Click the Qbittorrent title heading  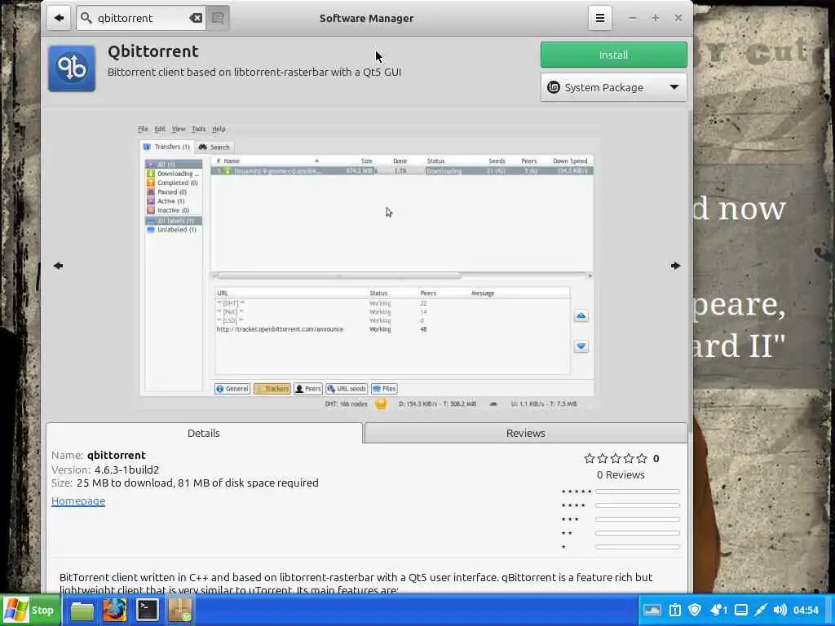click(152, 51)
